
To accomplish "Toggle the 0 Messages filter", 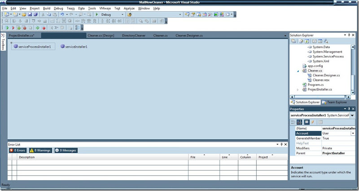I will coord(66,151).
